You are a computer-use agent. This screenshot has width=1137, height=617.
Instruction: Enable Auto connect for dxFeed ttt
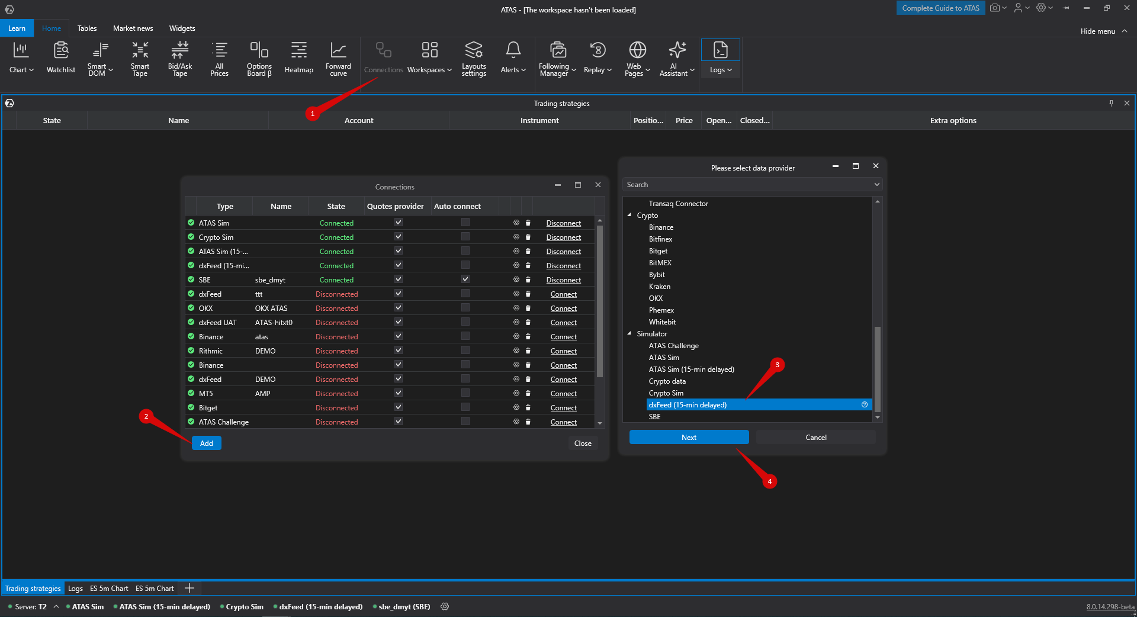tap(465, 293)
